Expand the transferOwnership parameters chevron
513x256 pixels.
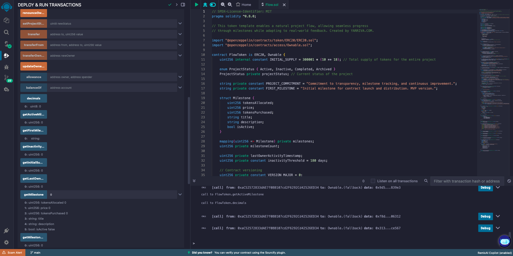(x=180, y=56)
